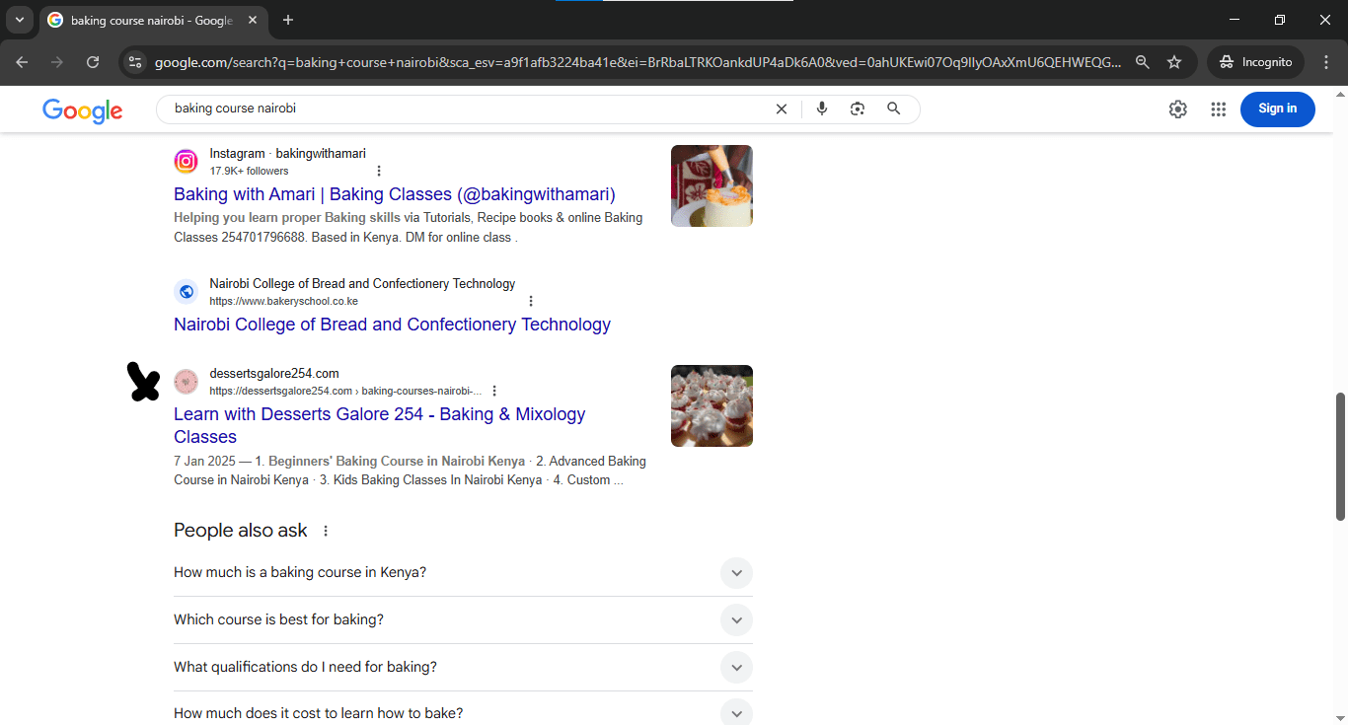Go forward in browser history
Image resolution: width=1348 pixels, height=725 pixels.
57,62
